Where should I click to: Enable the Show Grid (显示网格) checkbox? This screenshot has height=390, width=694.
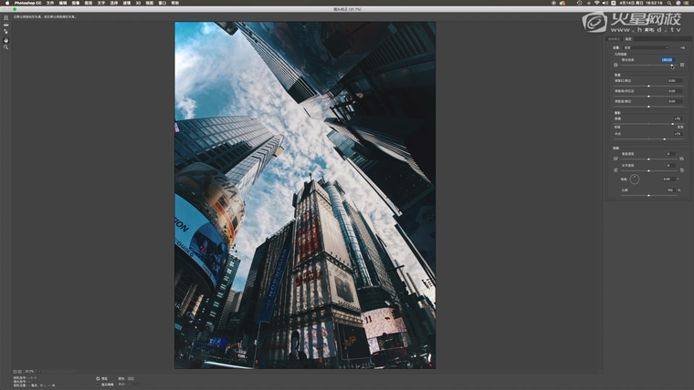pos(99,385)
